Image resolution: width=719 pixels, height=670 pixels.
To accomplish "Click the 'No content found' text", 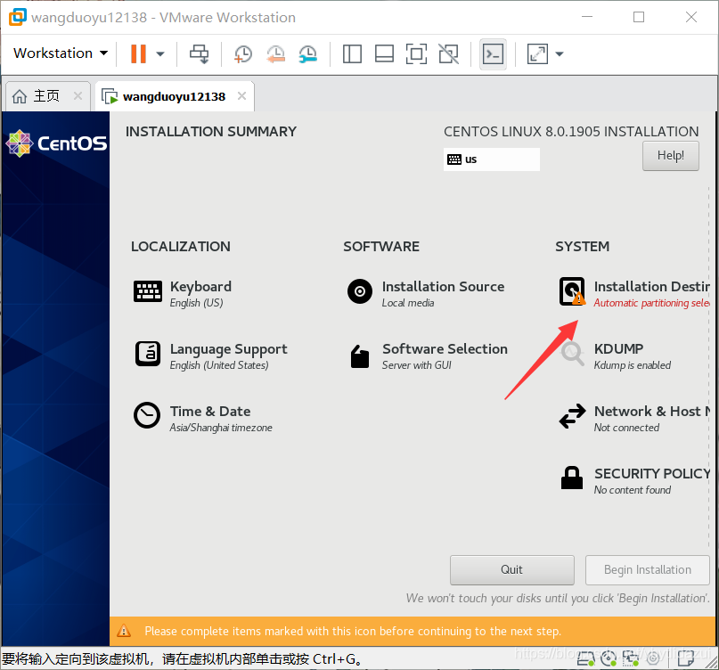I will pyautogui.click(x=633, y=490).
